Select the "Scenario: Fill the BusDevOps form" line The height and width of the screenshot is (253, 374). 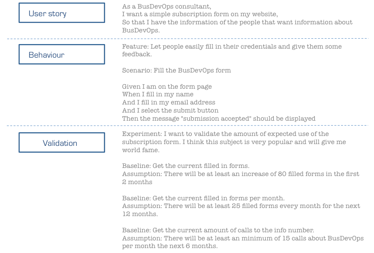tap(176, 70)
